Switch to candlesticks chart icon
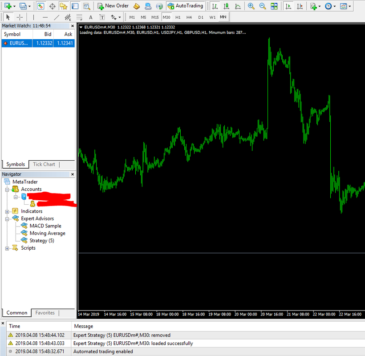The width and height of the screenshot is (365, 356). click(x=226, y=6)
